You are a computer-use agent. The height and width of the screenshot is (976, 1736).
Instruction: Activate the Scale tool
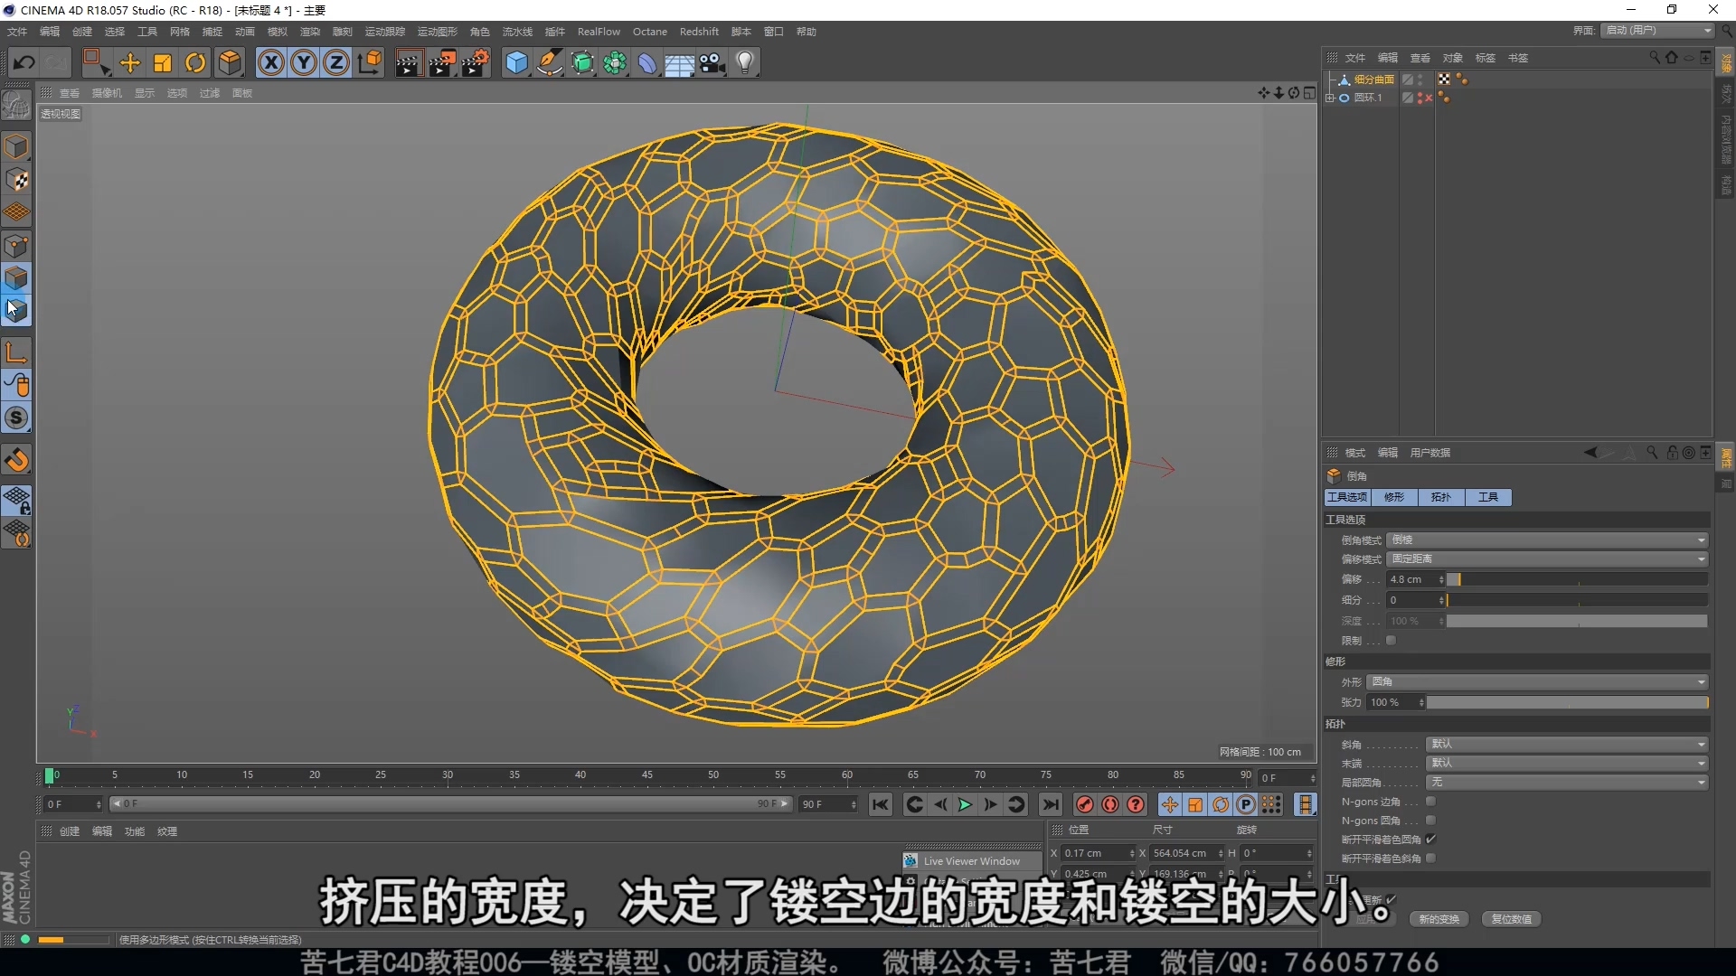(x=163, y=62)
